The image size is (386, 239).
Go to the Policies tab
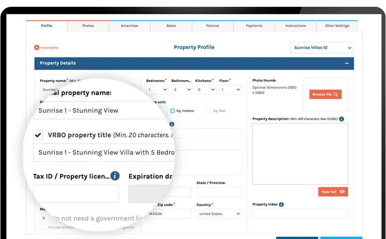coord(212,26)
